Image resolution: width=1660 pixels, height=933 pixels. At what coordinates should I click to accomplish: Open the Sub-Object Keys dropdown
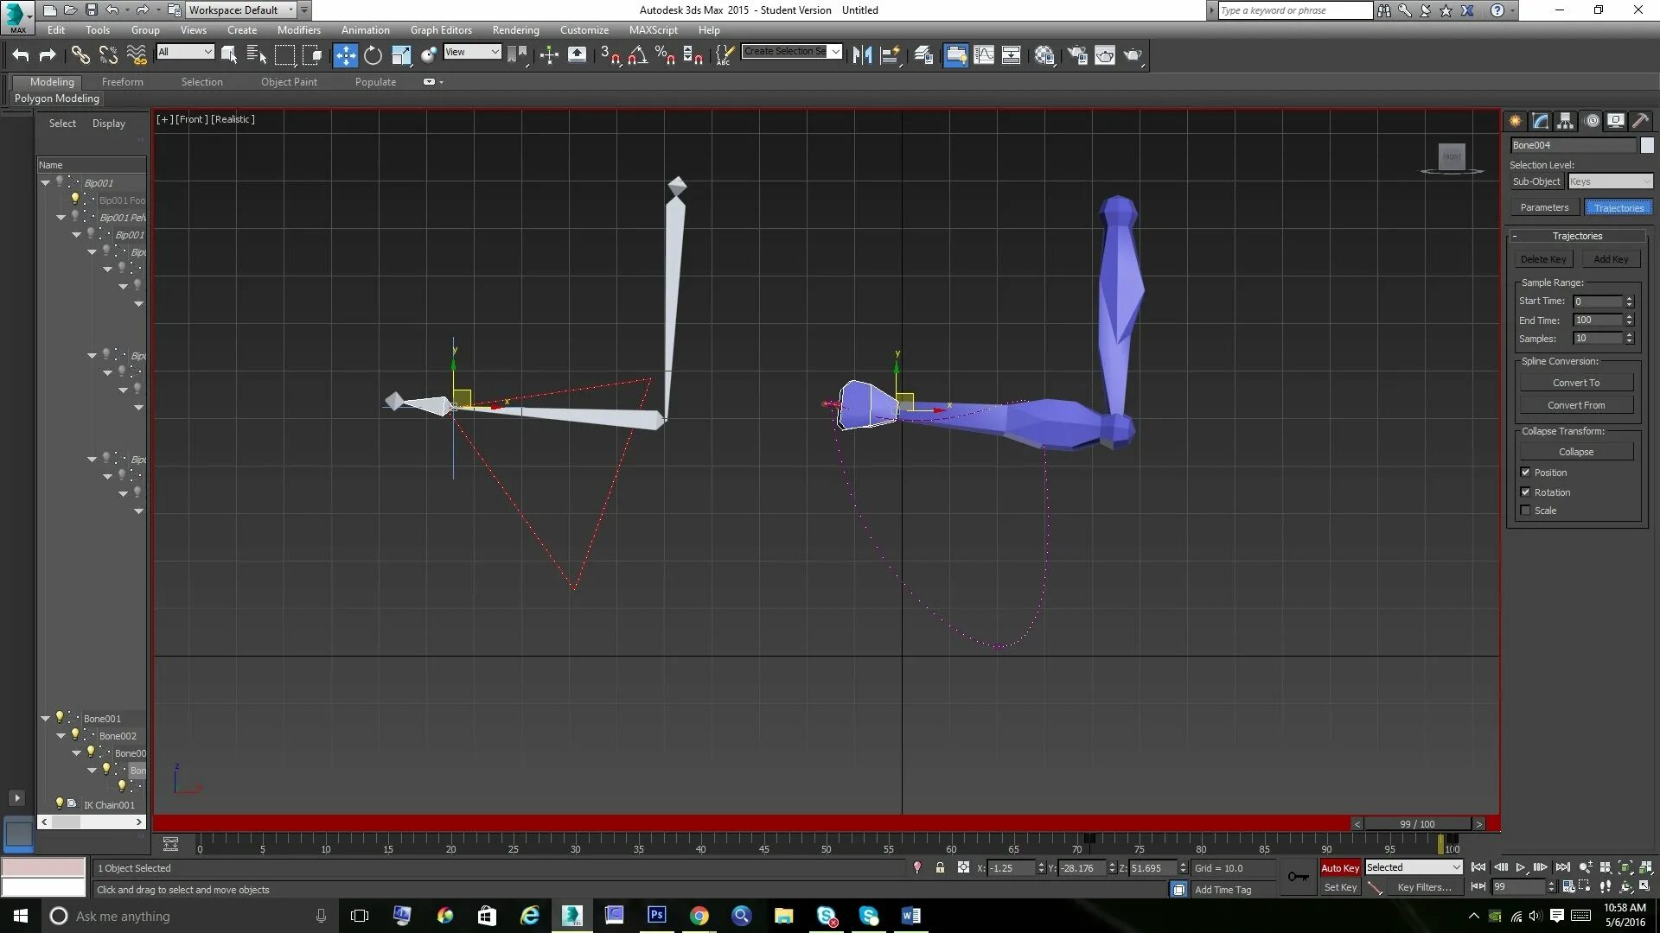click(1610, 181)
